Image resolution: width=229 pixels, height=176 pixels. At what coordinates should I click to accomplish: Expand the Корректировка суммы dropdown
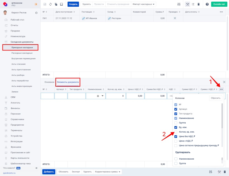pyautogui.click(x=108, y=172)
